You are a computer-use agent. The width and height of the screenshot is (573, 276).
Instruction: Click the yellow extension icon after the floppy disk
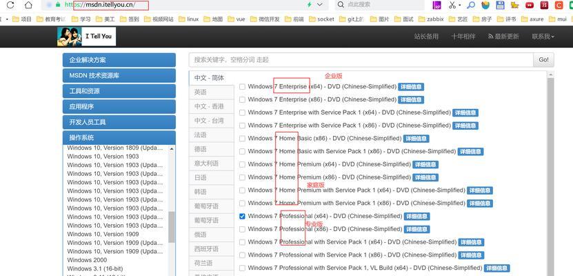click(515, 5)
